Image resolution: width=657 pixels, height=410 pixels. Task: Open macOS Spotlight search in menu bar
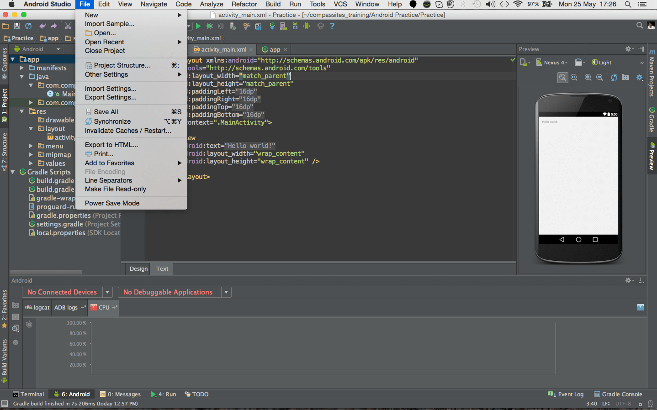[x=628, y=4]
